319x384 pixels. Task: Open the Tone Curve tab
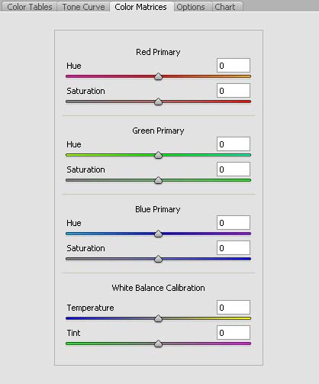coord(83,7)
